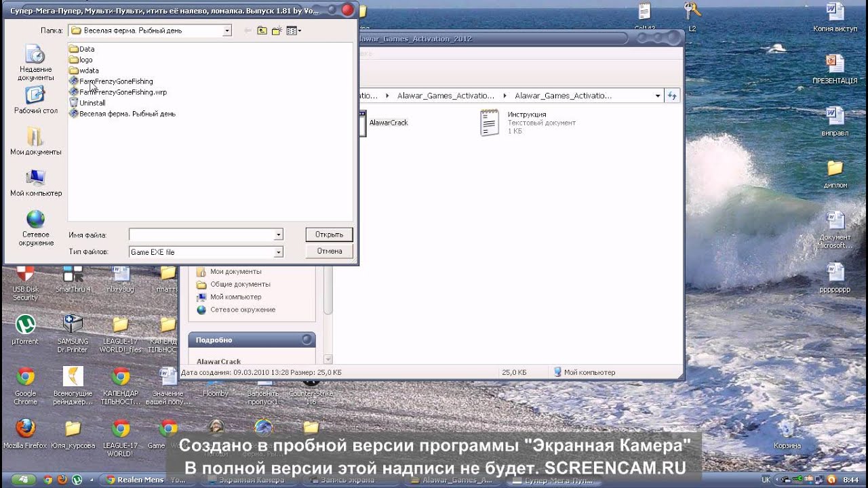Select the FarmFrenzyGoneFishing.wrp file
Screen dimensions: 868x488
pos(118,92)
